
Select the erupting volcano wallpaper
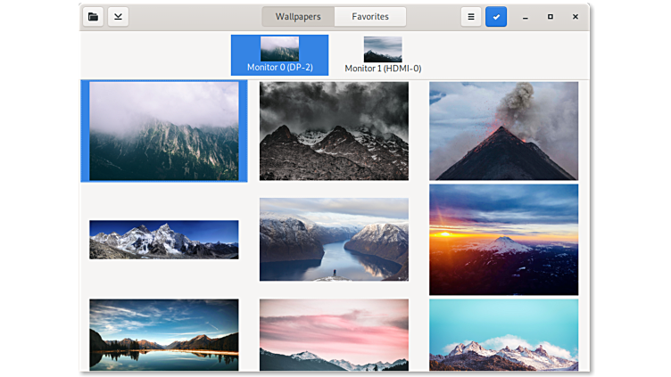pos(503,131)
